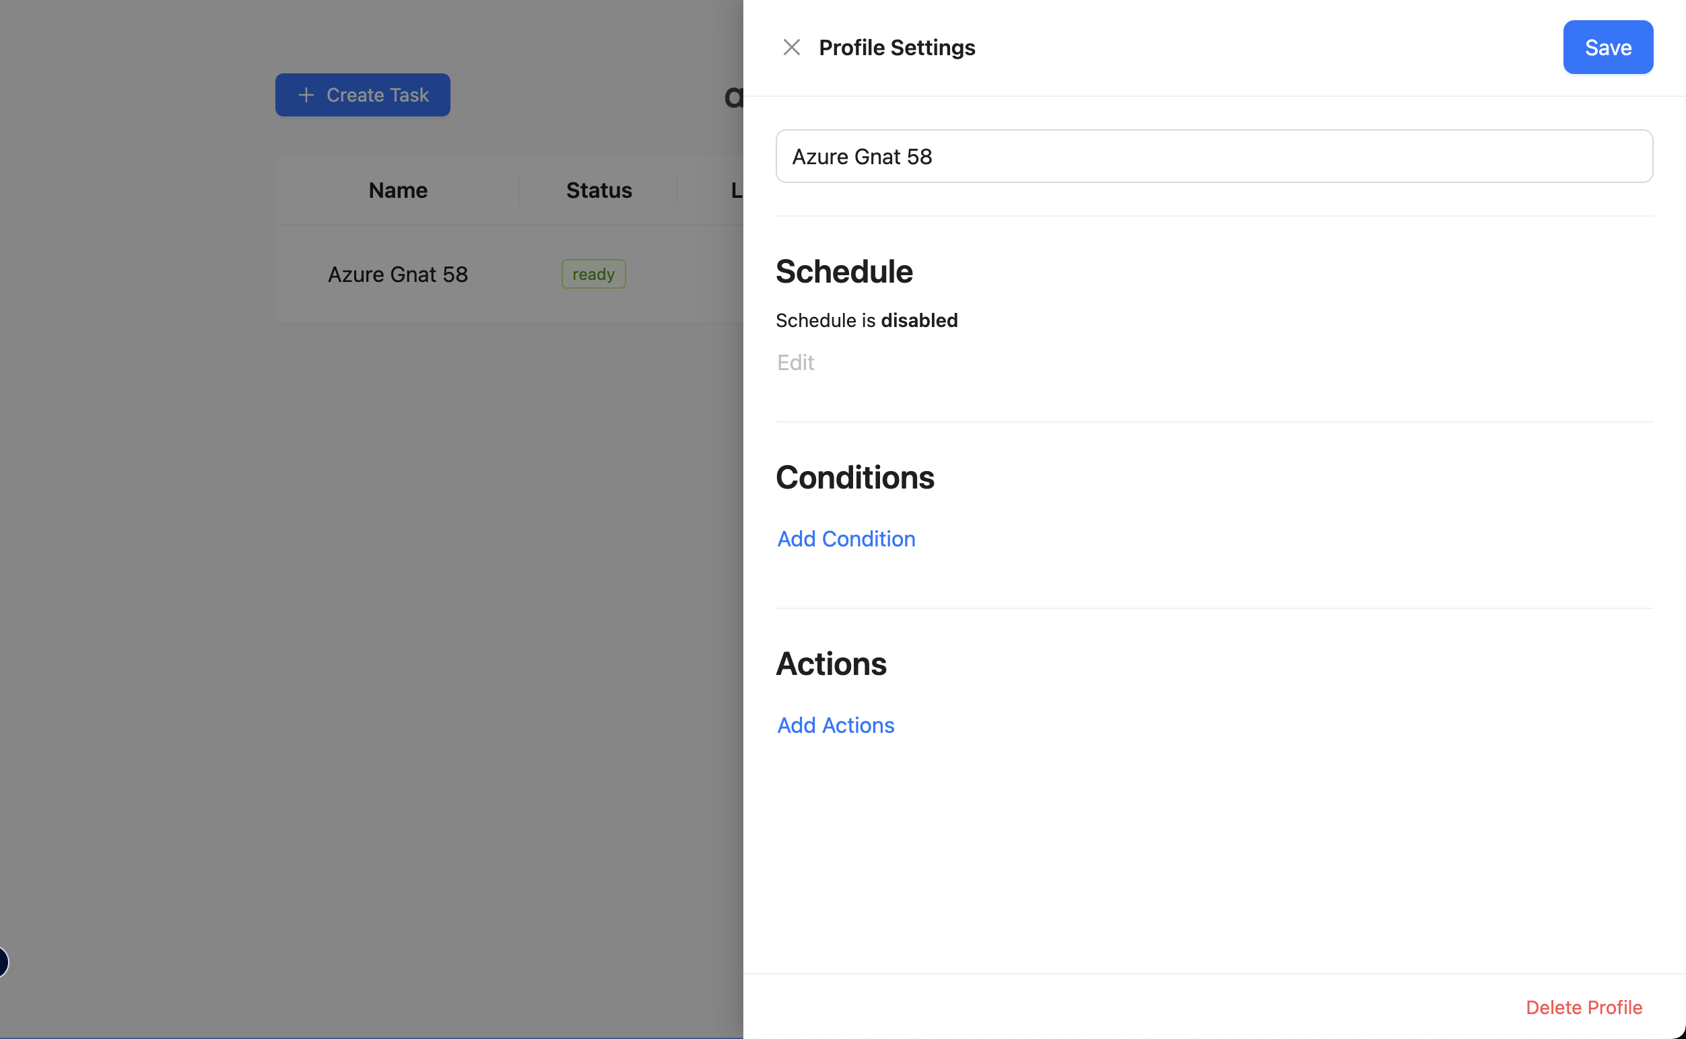The height and width of the screenshot is (1039, 1686).
Task: Click the Profile Settings title text
Action: click(897, 47)
